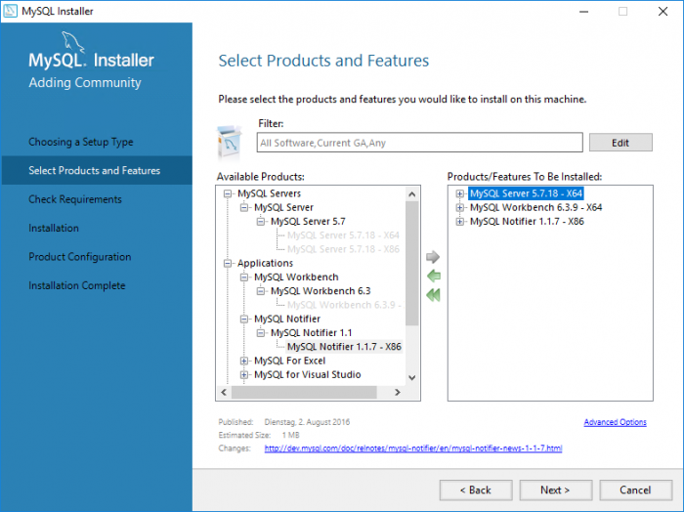
Task: Click the grey add-product right arrow
Action: [433, 257]
